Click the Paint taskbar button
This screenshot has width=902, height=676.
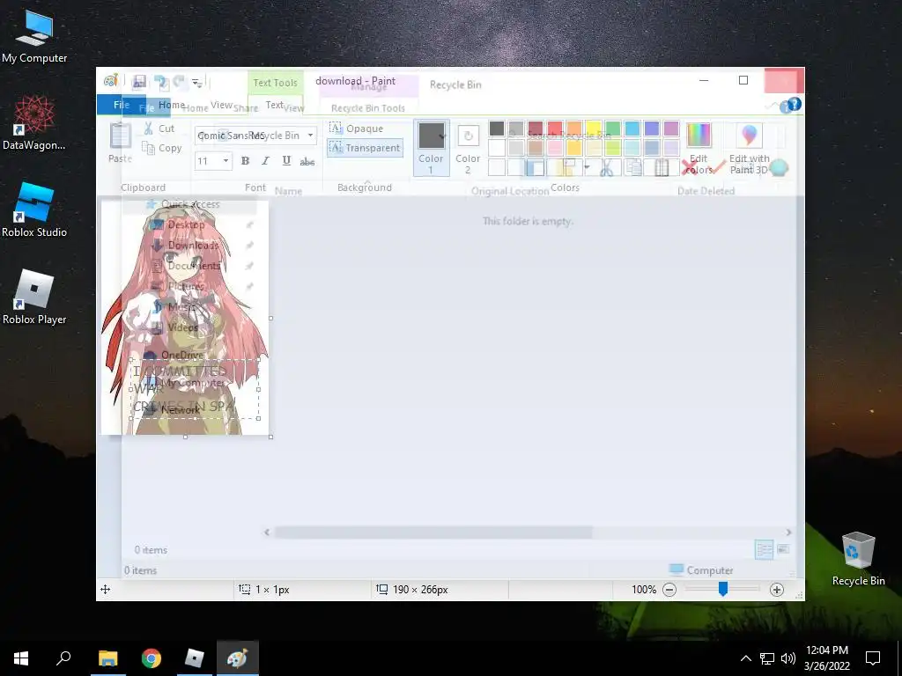click(238, 658)
